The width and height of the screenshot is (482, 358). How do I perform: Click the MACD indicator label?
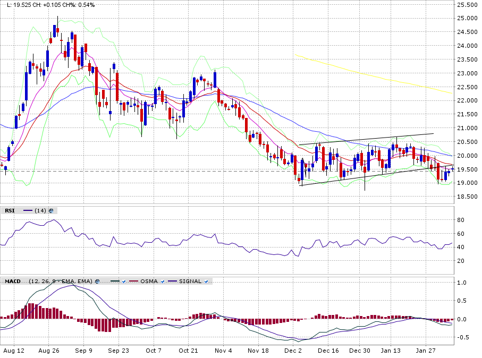[x=13, y=281]
